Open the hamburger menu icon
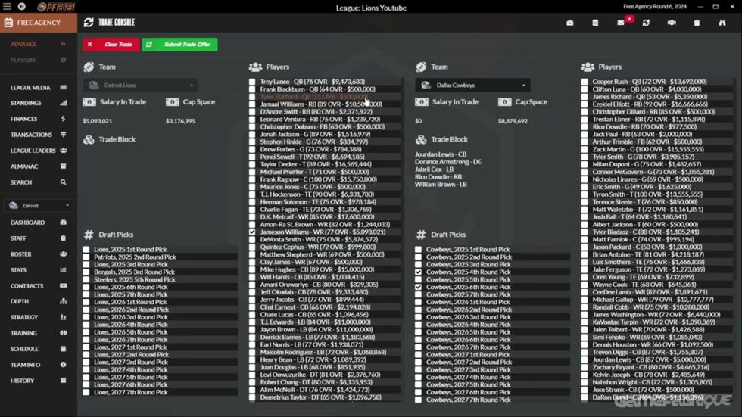 click(7, 7)
